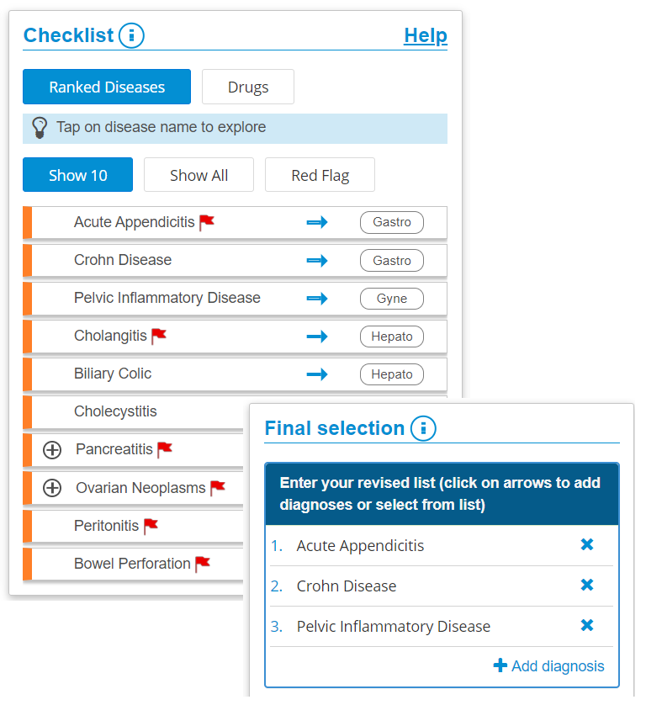Open the Help link

[x=426, y=35]
